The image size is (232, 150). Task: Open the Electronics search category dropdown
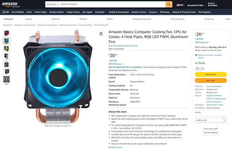click(x=52, y=4)
